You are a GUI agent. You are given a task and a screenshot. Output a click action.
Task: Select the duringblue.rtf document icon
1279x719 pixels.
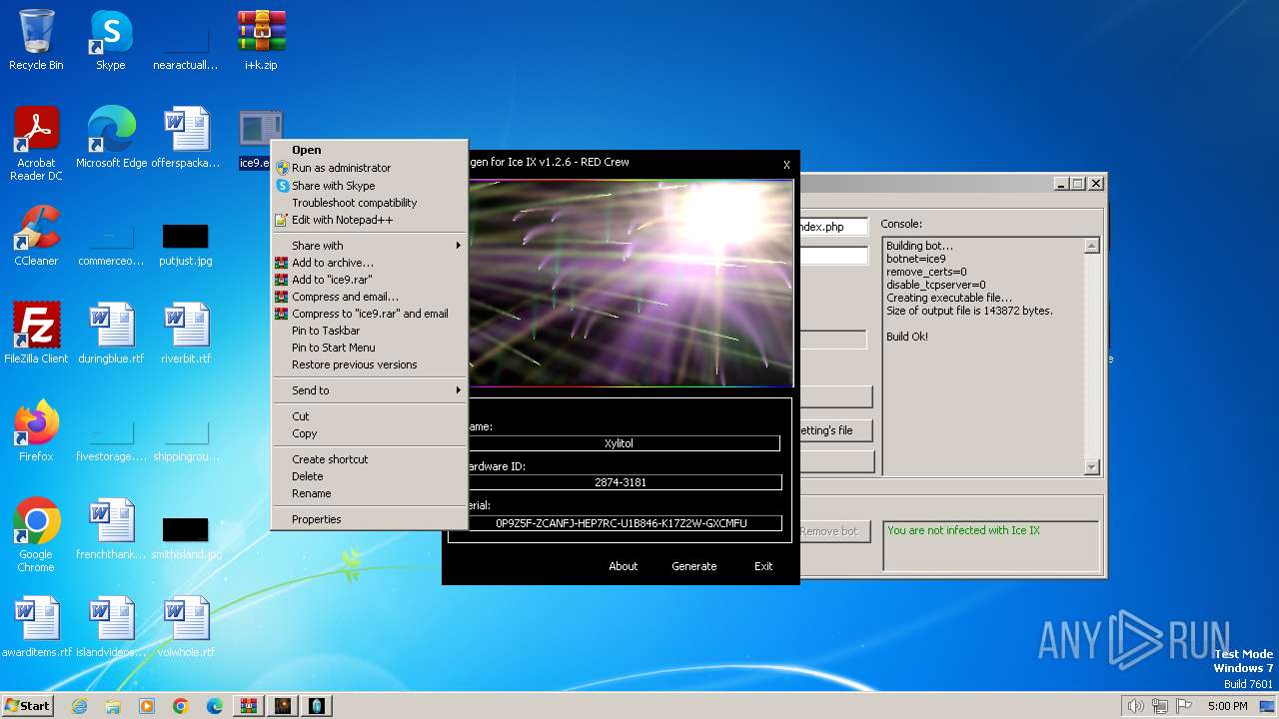[x=111, y=334]
